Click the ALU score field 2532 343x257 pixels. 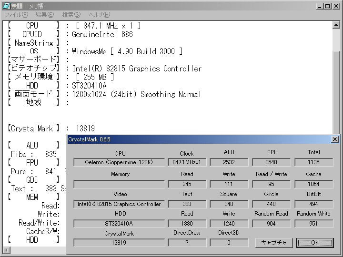tap(229, 162)
